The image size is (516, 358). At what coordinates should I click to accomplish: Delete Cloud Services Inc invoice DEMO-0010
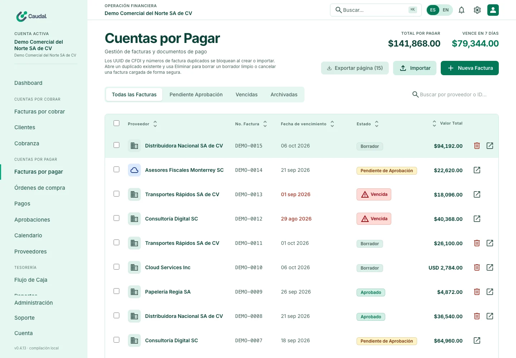tap(477, 267)
